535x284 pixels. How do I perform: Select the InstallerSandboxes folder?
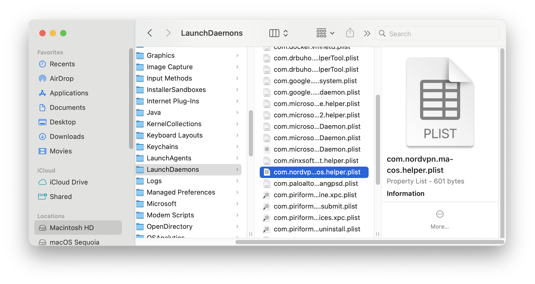[x=189, y=90]
